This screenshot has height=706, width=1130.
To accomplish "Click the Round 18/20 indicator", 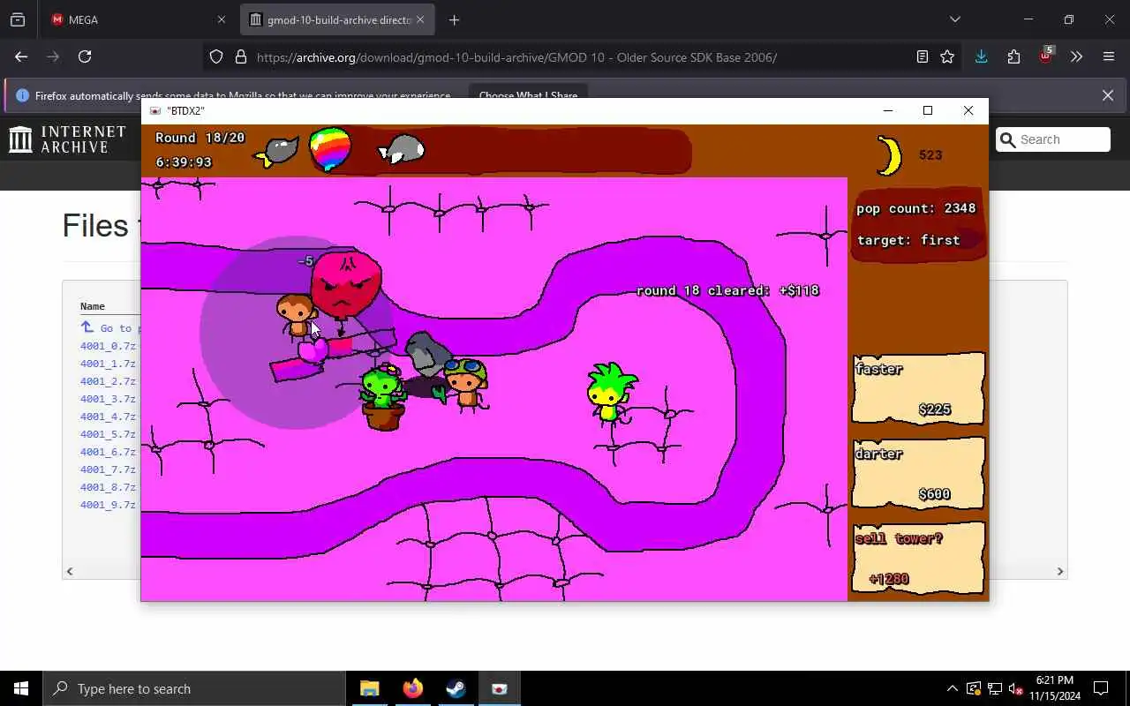I will point(200,138).
